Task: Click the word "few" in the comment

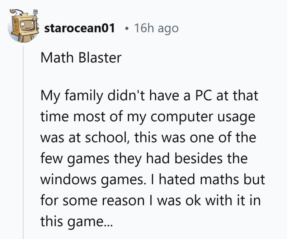Action: click(51, 158)
